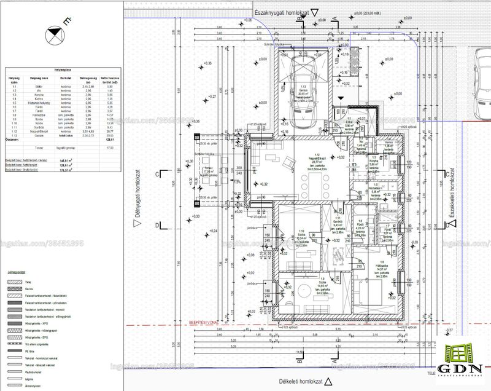491x391 pixels.
Task: Click the Kavics pattern swatch in legend
Action: pyautogui.click(x=15, y=289)
